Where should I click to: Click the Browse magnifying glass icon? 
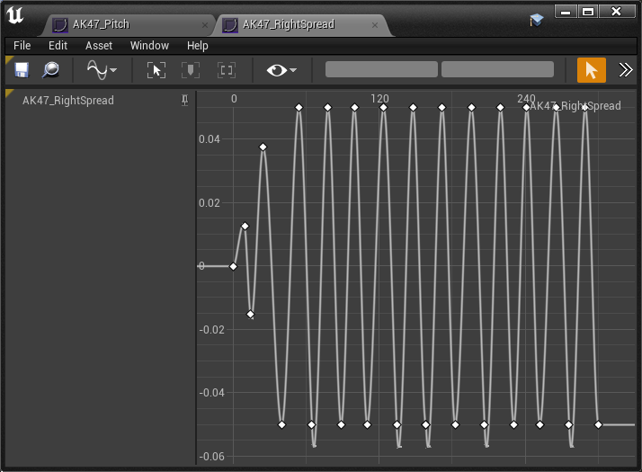point(50,70)
